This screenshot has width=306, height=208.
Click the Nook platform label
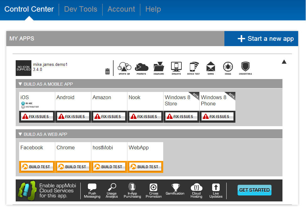click(134, 97)
